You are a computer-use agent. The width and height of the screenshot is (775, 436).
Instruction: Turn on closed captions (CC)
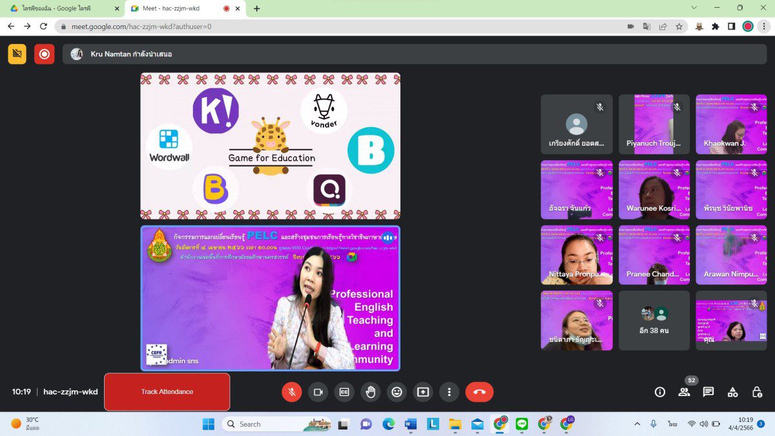click(x=344, y=391)
